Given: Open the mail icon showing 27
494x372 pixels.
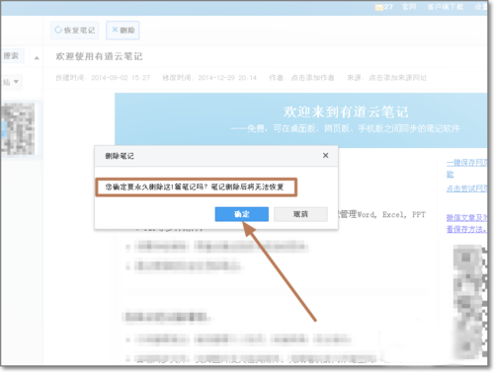Looking at the screenshot, I should 383,7.
